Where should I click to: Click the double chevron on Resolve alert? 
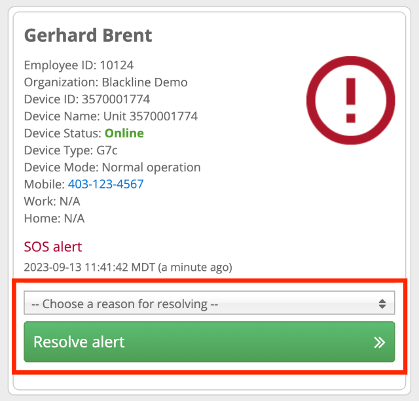pyautogui.click(x=380, y=343)
